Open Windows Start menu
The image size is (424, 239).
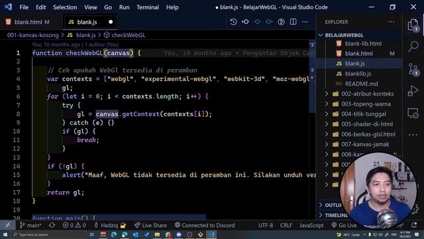click(5, 234)
